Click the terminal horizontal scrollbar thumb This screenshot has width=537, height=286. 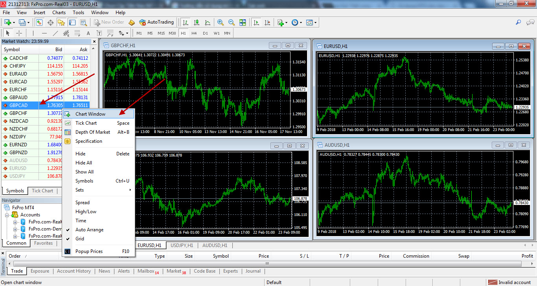pyautogui.click(x=267, y=264)
